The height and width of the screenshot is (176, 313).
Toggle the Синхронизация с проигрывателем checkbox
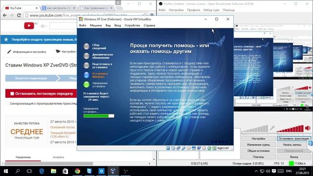(x=7, y=104)
